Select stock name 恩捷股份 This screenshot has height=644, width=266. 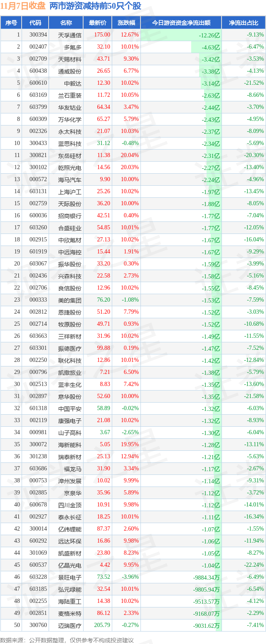[70, 312]
